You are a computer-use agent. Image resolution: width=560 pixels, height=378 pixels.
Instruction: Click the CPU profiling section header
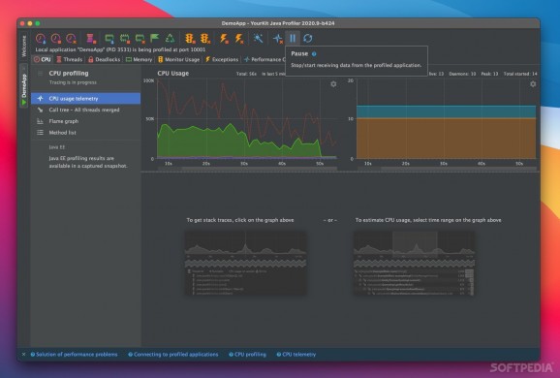(x=69, y=74)
